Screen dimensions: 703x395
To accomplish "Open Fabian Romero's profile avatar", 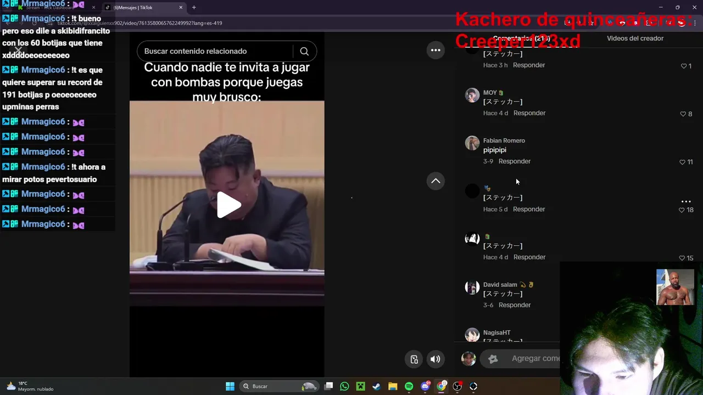I will click(472, 143).
